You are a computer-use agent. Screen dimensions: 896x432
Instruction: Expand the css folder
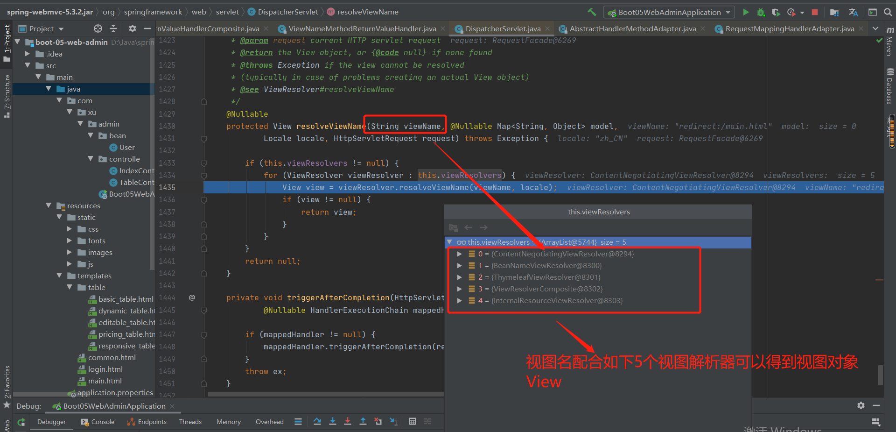(x=70, y=229)
